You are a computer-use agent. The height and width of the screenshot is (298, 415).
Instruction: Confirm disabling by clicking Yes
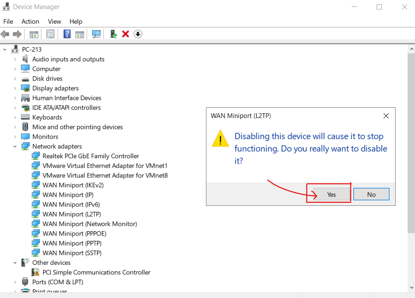331,195
